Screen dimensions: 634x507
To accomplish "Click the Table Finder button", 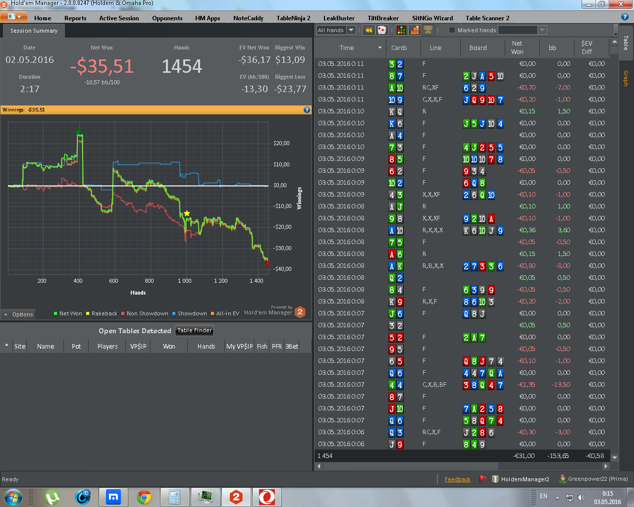I will [194, 331].
